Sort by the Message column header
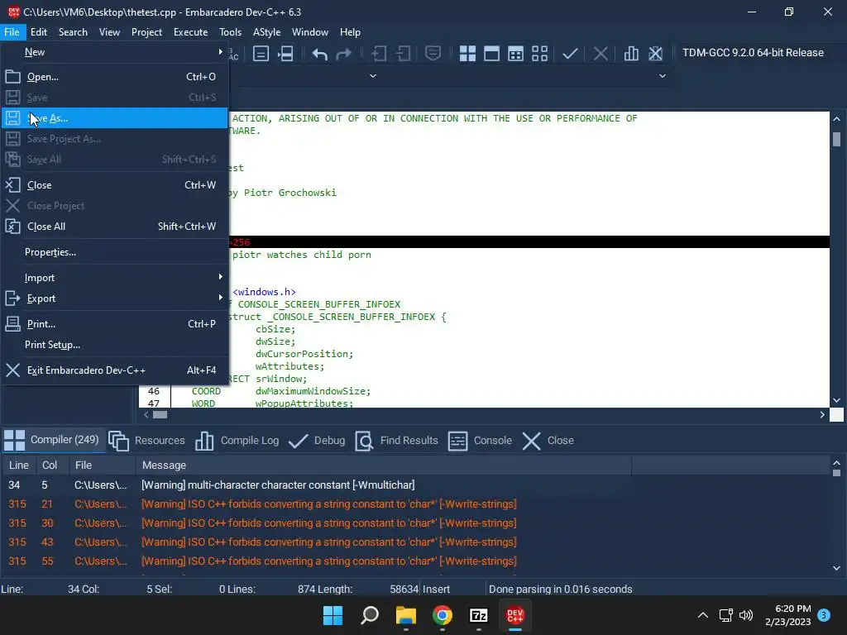The image size is (847, 635). coord(383,466)
